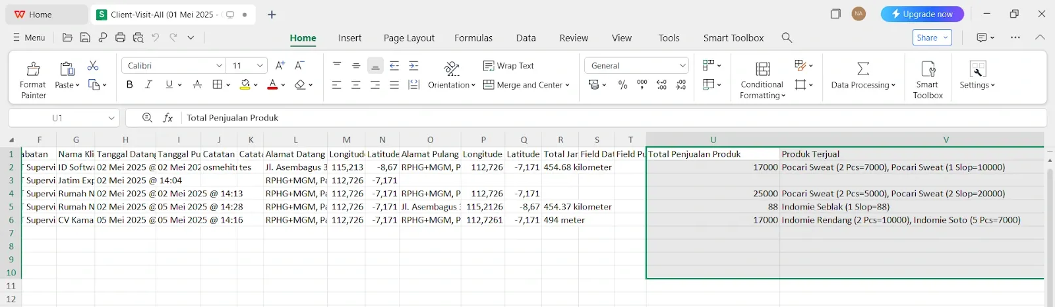
Task: Align text right
Action: (x=375, y=84)
